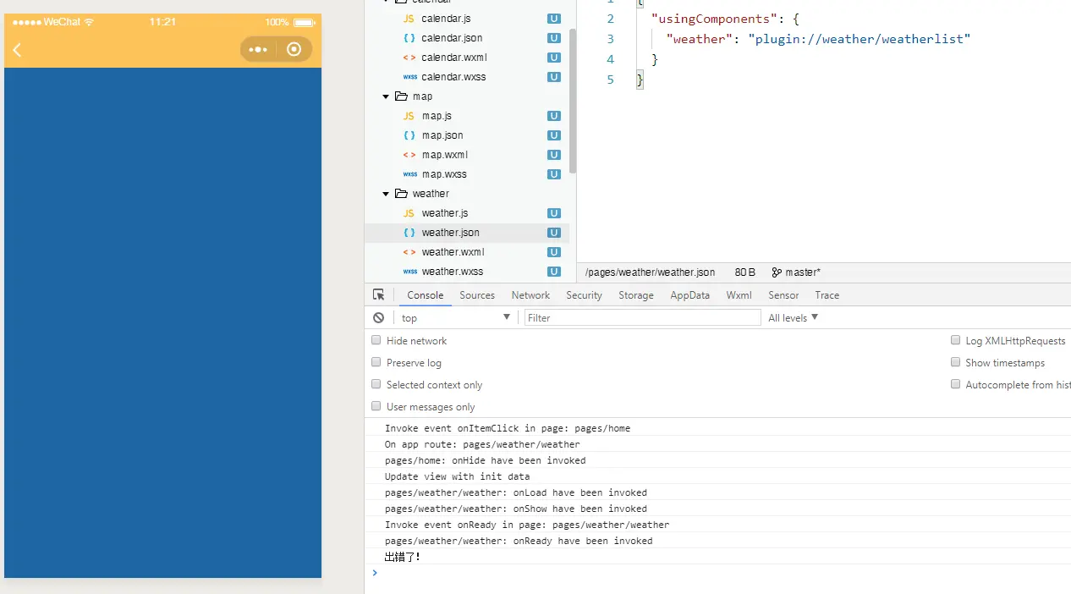Image resolution: width=1071 pixels, height=594 pixels.
Task: Click the weather.wxss file icon
Action: [409, 272]
